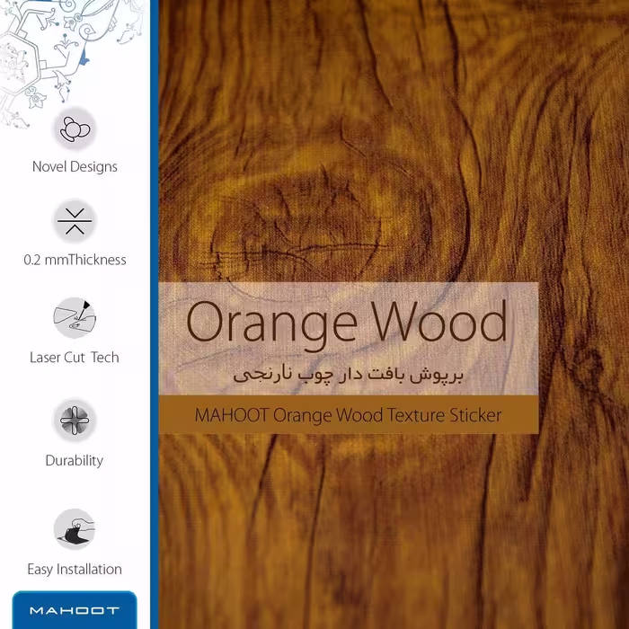Click the 'Laser Cut Tech' label
The image size is (629, 629).
coord(75,357)
